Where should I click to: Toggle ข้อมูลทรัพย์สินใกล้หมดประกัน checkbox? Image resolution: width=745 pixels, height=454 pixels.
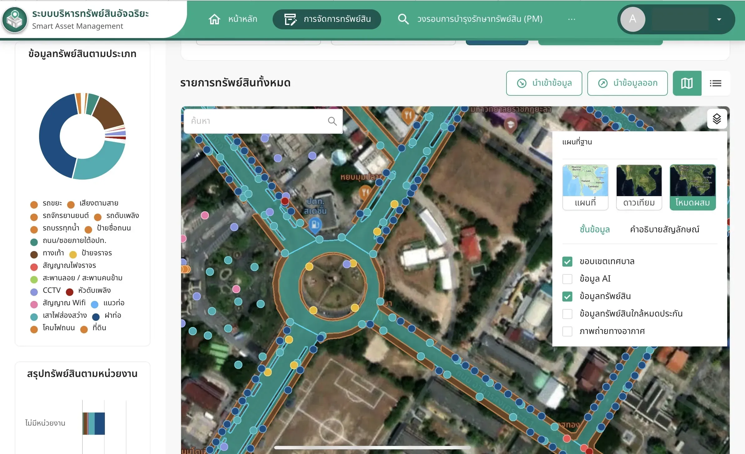(567, 314)
